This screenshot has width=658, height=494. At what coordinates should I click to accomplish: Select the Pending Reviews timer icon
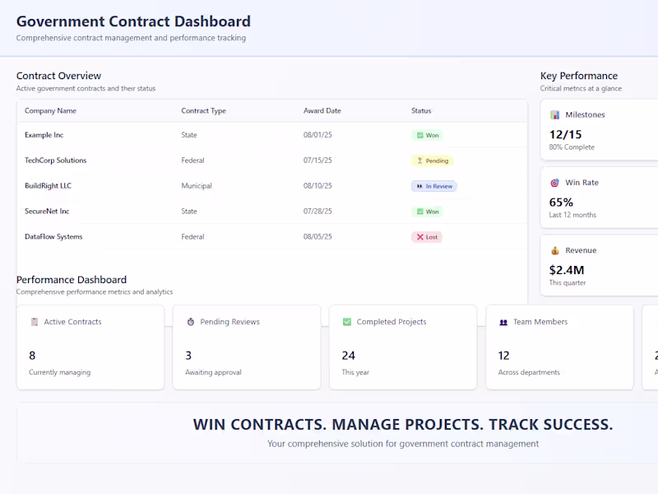click(x=191, y=322)
